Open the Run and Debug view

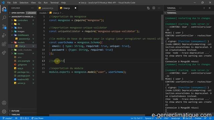click(4, 35)
